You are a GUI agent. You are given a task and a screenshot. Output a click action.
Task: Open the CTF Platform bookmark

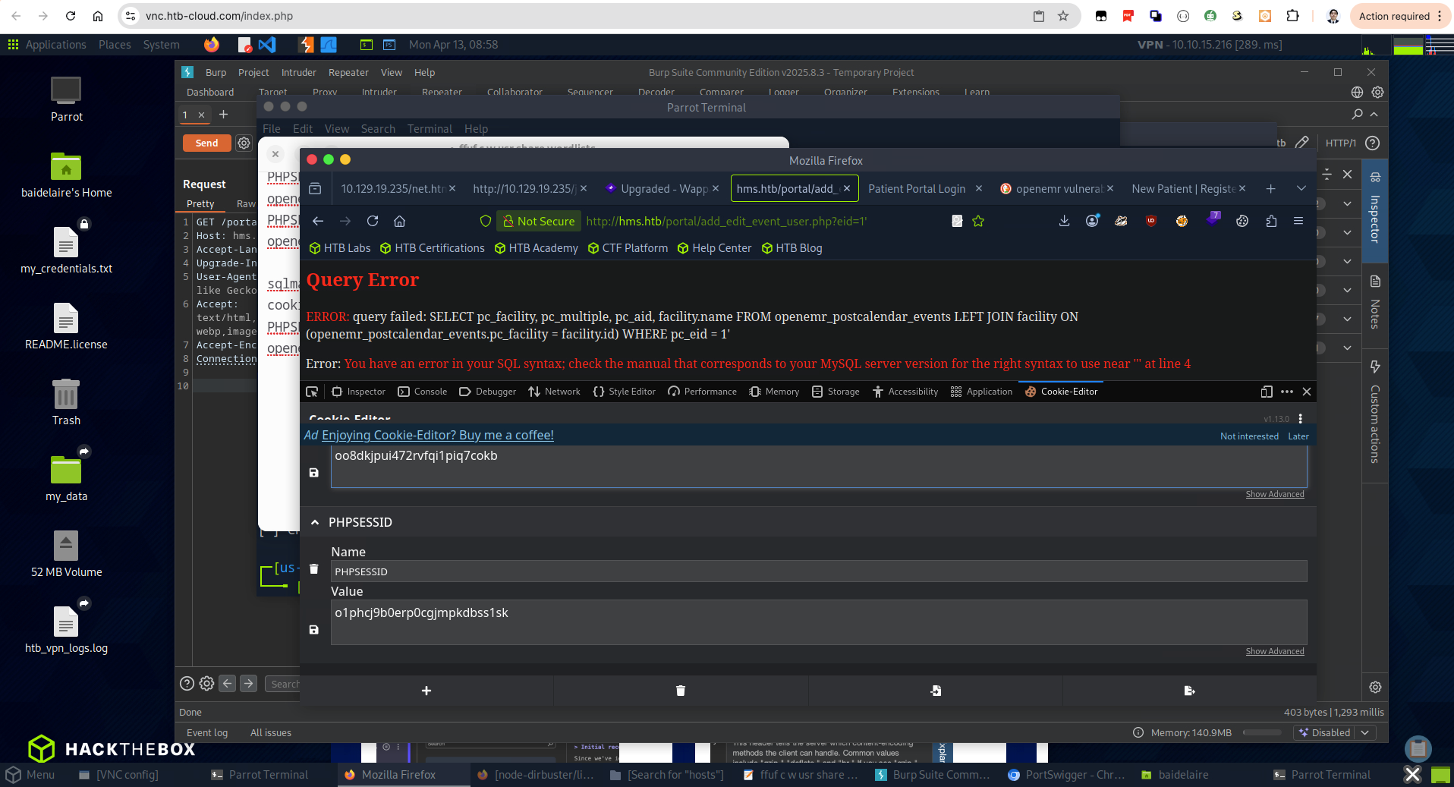pyautogui.click(x=628, y=248)
